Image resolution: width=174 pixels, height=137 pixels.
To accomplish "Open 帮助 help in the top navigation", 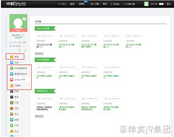I will pos(105,4).
